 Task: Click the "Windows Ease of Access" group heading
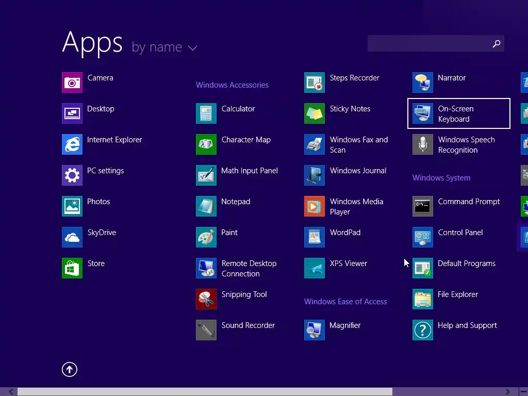345,301
